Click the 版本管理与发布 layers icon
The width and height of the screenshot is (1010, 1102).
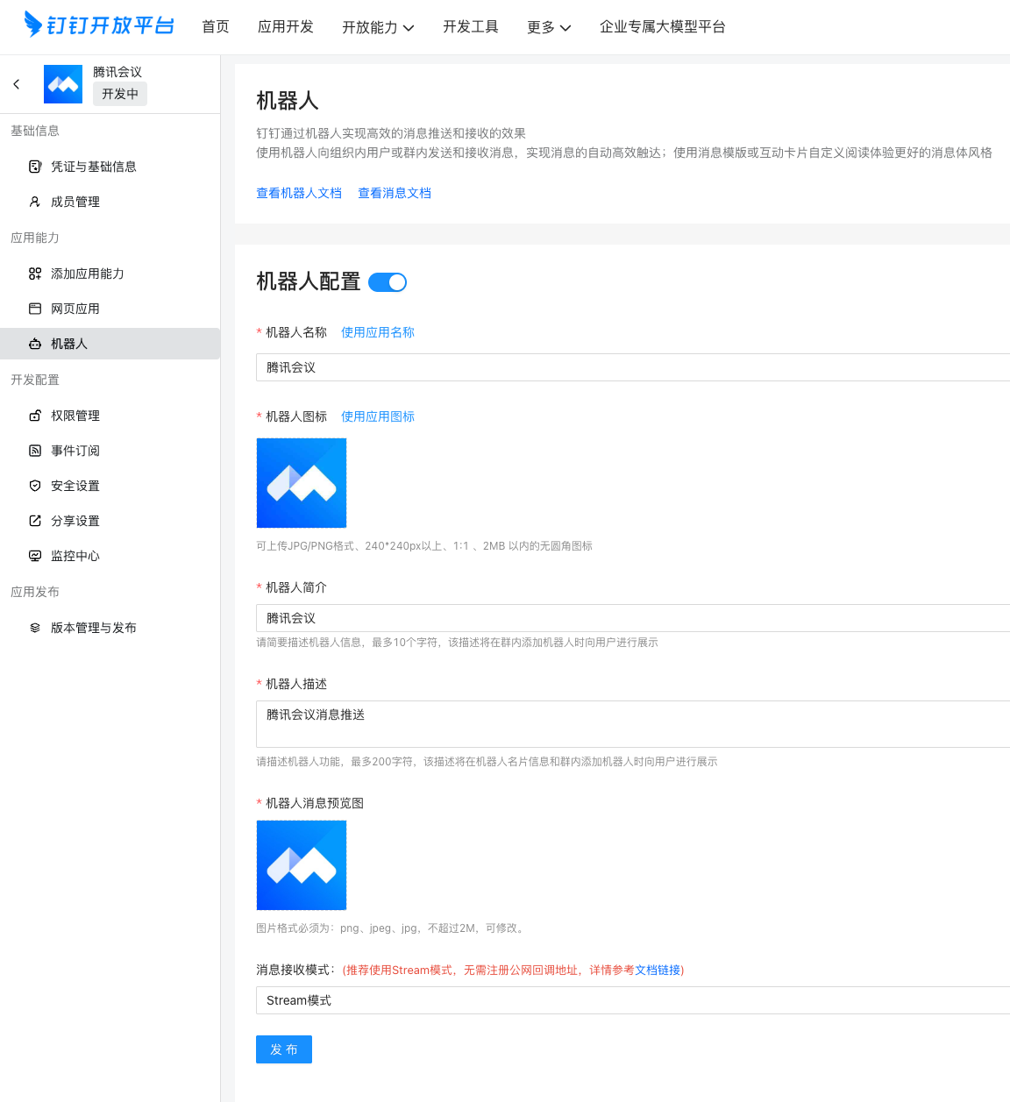(35, 628)
